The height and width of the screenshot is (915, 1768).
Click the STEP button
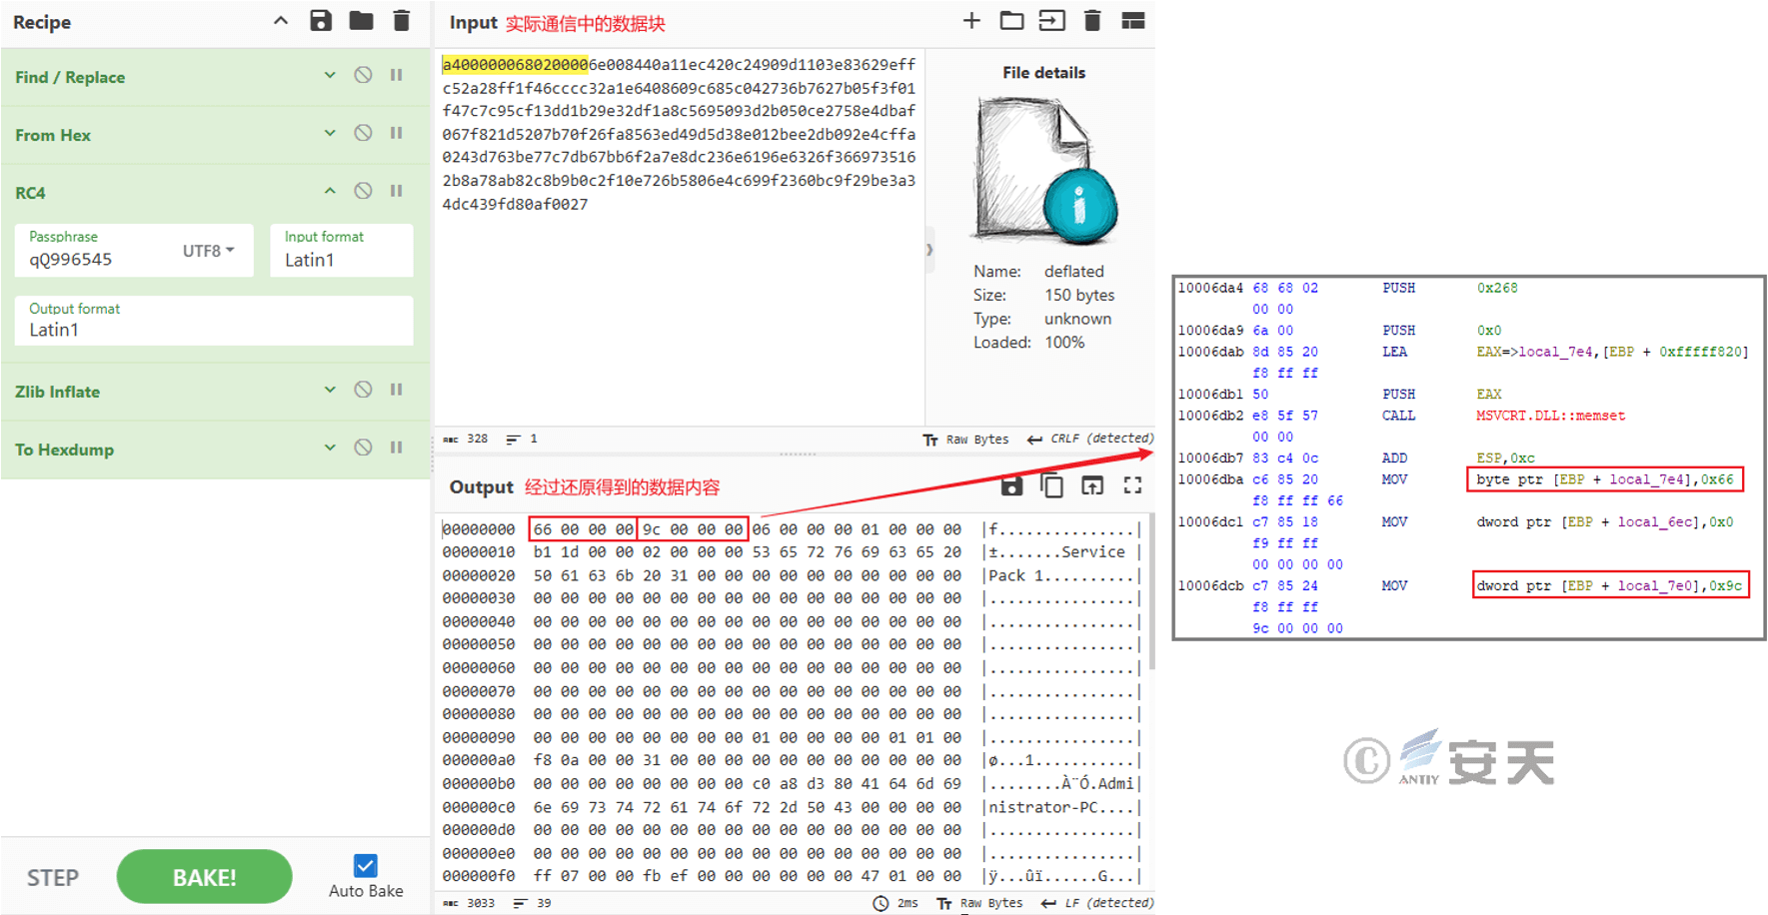pyautogui.click(x=53, y=877)
